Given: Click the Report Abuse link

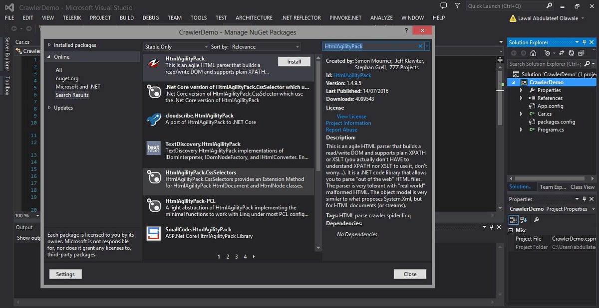Looking at the screenshot, I should (341, 130).
